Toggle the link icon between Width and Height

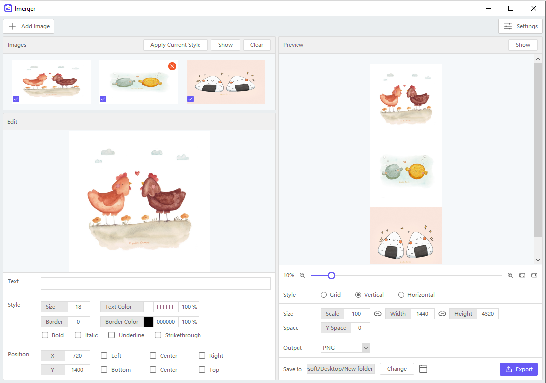click(442, 314)
